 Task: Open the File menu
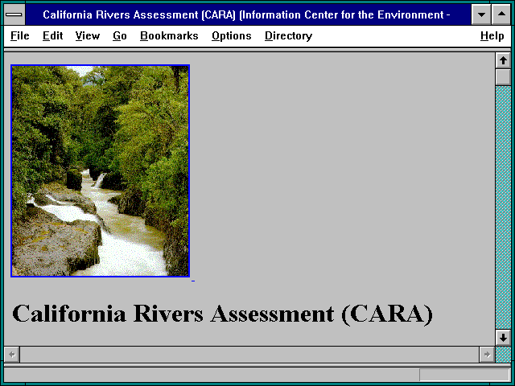coord(19,35)
